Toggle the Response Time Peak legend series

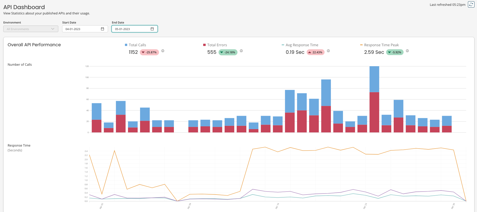click(x=381, y=45)
